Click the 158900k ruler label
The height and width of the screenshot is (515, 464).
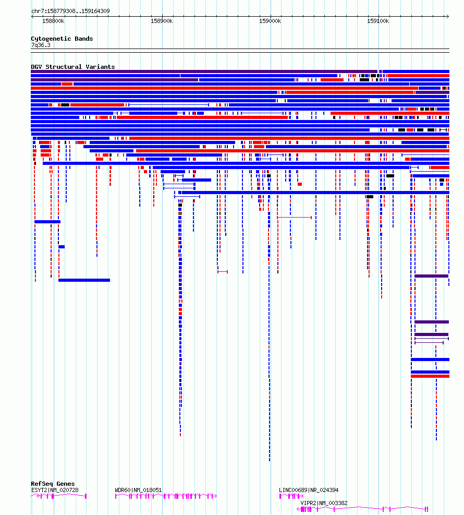click(162, 21)
